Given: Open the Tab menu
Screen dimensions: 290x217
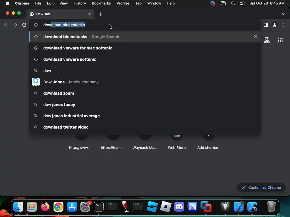Looking at the screenshot, I should click(x=138, y=3).
